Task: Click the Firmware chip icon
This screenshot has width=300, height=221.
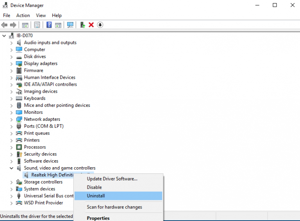Action: click(x=19, y=71)
